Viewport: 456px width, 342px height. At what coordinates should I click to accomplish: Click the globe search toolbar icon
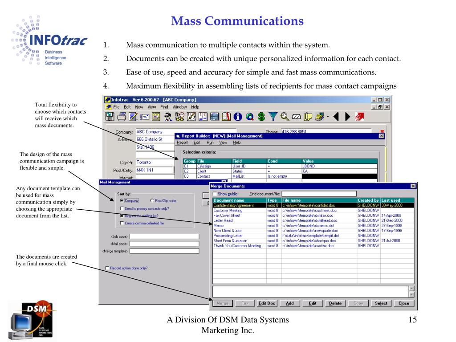[249, 117]
